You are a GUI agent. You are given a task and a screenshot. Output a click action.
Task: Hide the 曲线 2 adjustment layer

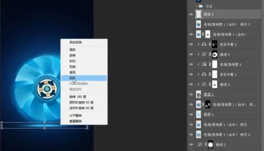[x=191, y=145]
